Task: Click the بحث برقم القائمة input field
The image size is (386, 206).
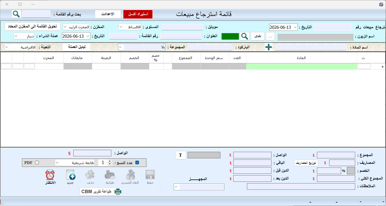Action: [36, 14]
